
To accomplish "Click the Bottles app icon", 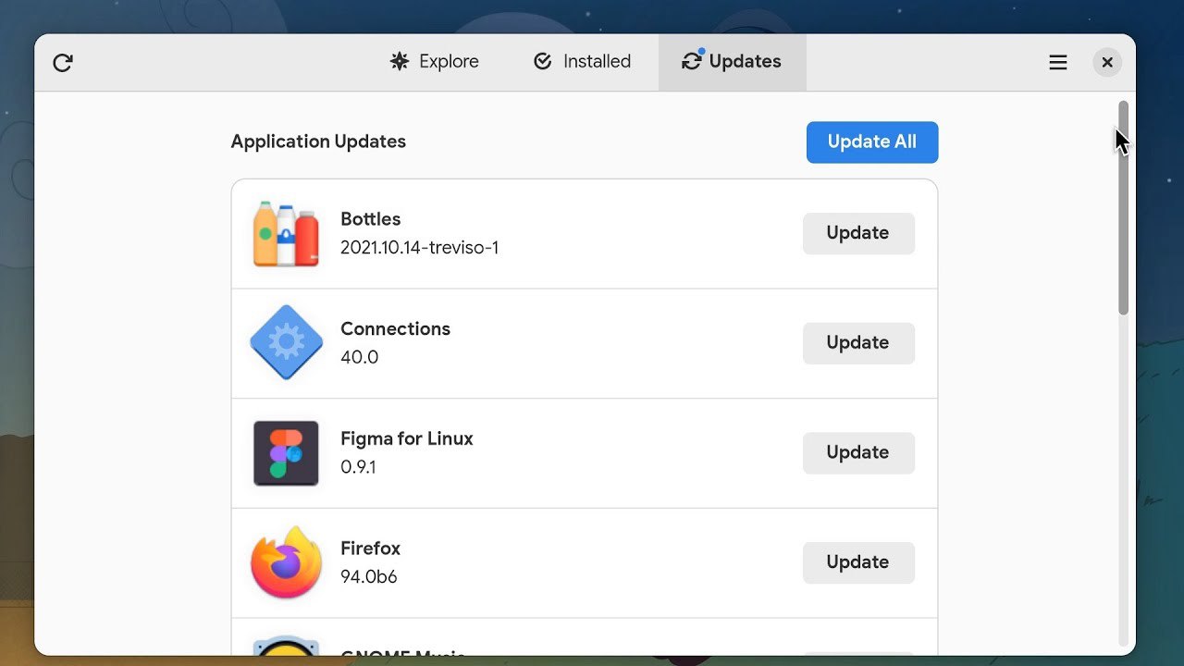I will [286, 234].
